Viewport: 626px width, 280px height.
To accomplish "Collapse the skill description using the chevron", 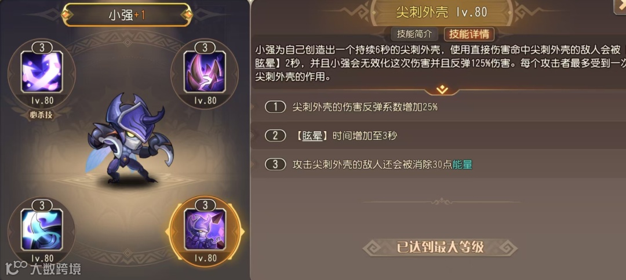I will [442, 90].
